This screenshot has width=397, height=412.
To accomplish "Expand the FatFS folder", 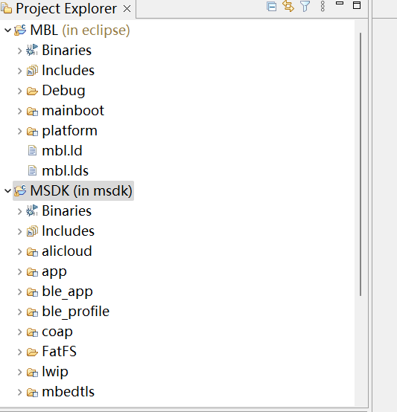I will point(19,352).
